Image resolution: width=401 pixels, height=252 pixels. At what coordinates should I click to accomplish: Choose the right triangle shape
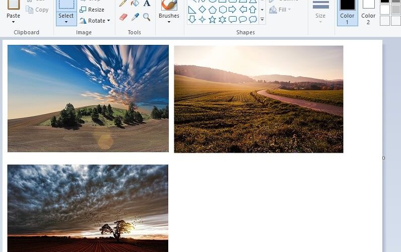[192, 10]
